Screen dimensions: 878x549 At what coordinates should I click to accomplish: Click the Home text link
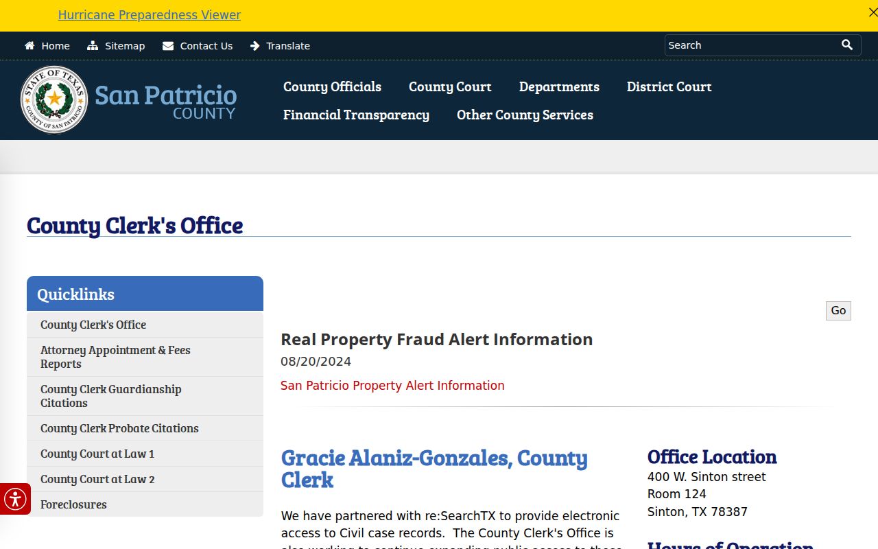point(56,46)
